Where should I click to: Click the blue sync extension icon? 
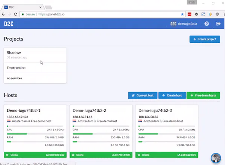pyautogui.click(x=203, y=14)
